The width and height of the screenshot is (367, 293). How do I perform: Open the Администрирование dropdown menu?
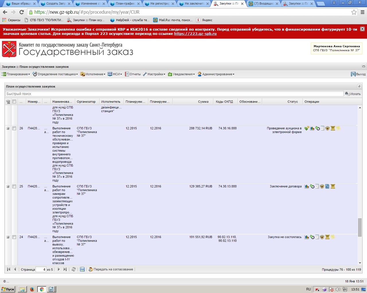coord(216,74)
